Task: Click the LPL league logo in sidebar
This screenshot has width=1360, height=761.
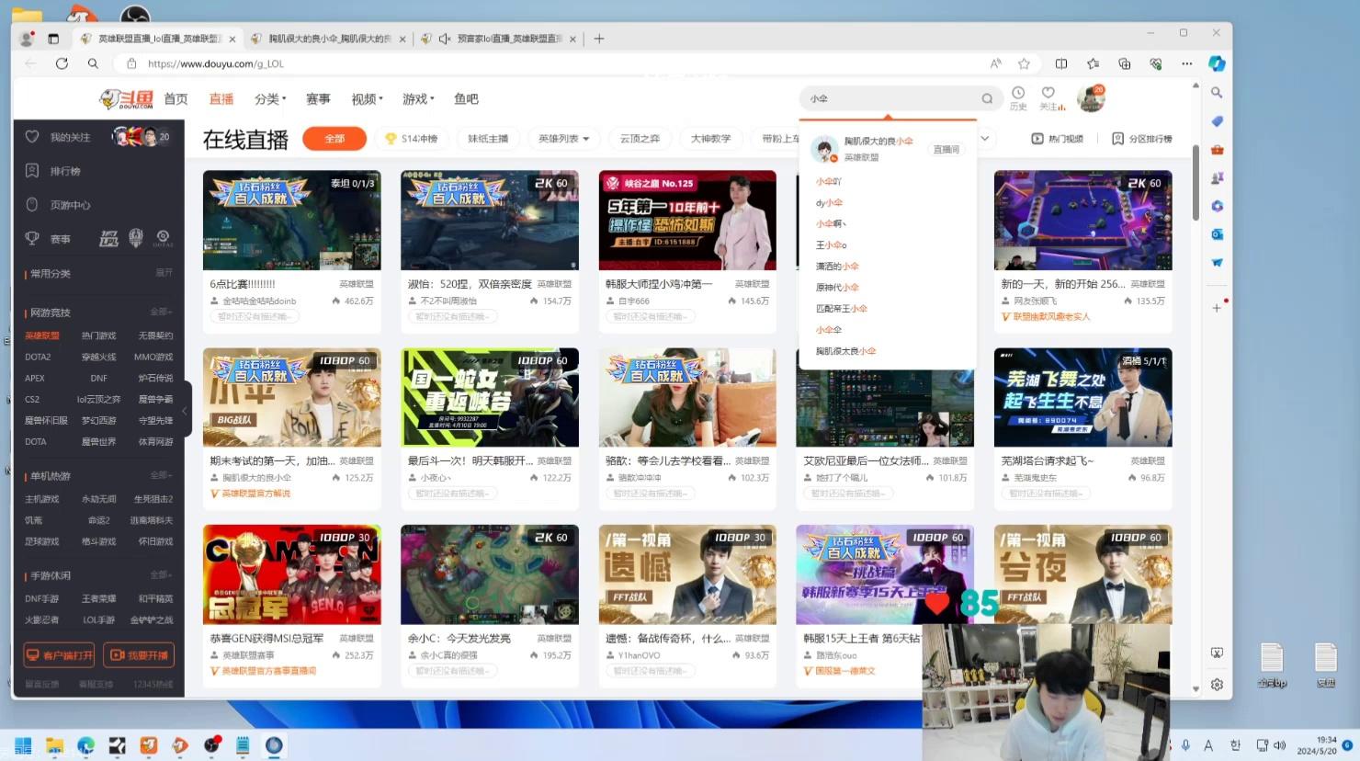Action: tap(108, 239)
